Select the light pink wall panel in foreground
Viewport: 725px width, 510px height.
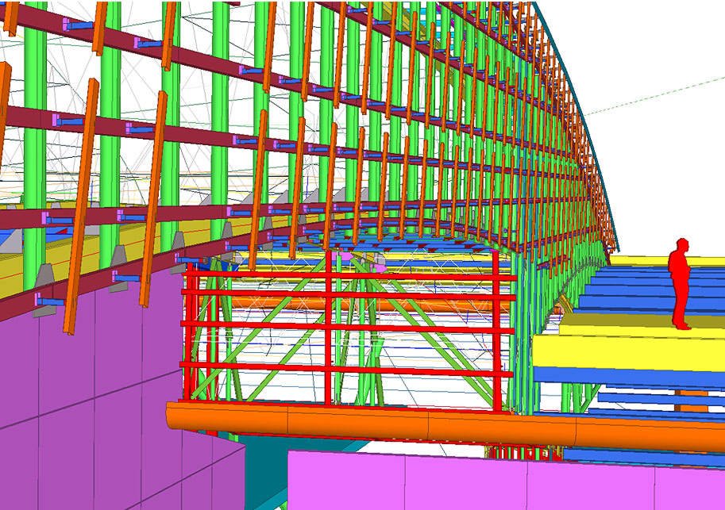tap(506, 481)
